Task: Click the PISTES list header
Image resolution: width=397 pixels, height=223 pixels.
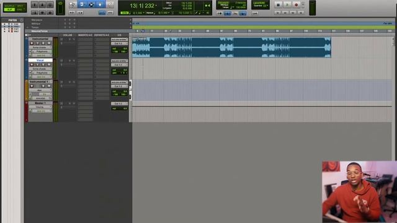Action: coord(12,20)
